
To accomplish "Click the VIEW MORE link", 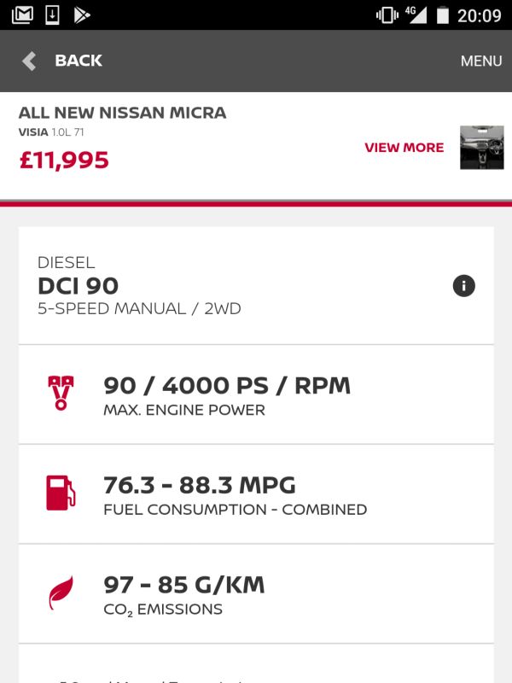I will pos(404,148).
